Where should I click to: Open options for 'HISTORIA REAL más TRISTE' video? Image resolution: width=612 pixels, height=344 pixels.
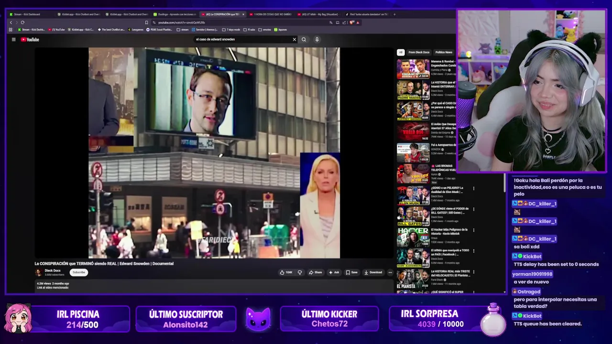pyautogui.click(x=474, y=272)
